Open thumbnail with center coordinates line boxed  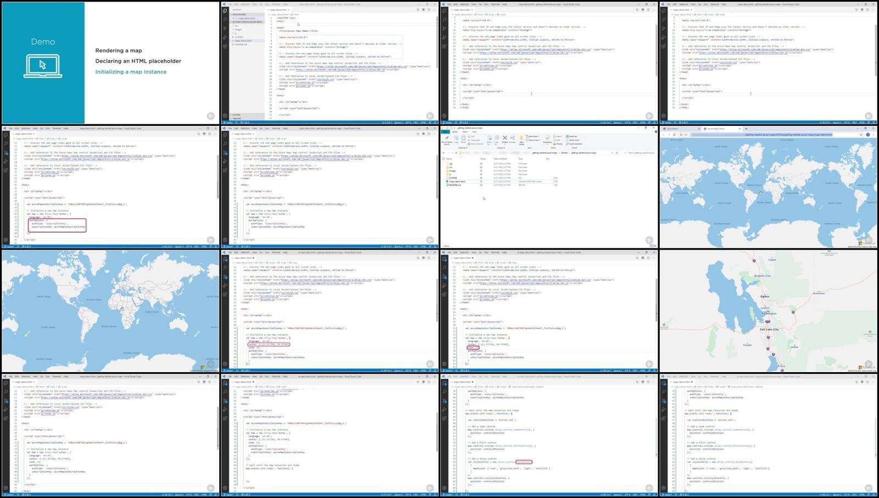[x=330, y=311]
